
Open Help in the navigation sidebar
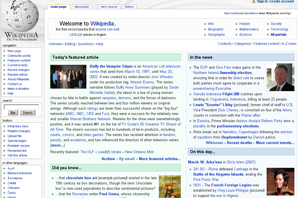(11, 93)
